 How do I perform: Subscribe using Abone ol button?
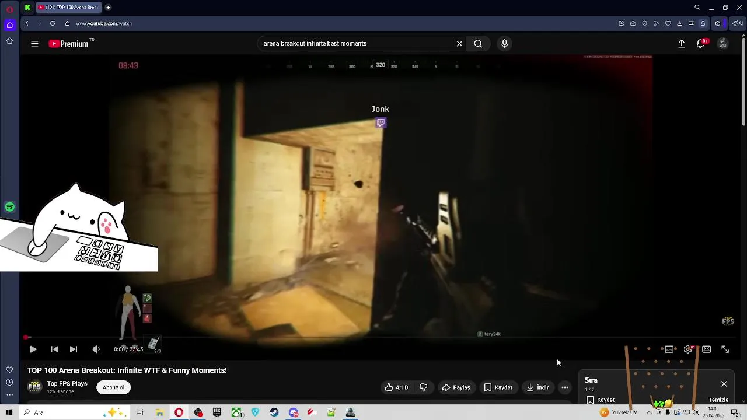[x=113, y=387]
